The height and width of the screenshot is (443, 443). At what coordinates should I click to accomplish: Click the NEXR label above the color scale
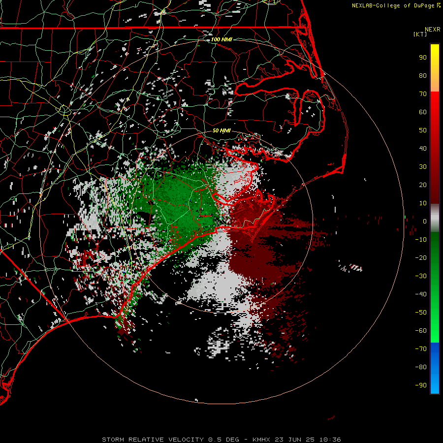pyautogui.click(x=433, y=30)
